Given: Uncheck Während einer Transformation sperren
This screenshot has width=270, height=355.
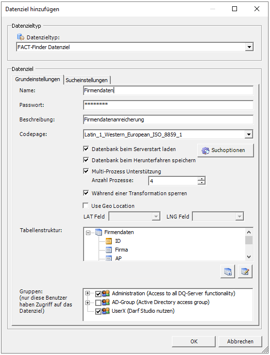Looking at the screenshot, I should point(86,193).
